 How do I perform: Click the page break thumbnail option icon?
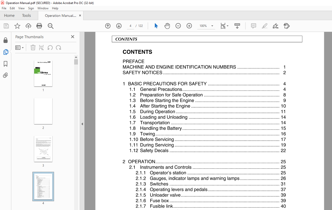[41, 47]
